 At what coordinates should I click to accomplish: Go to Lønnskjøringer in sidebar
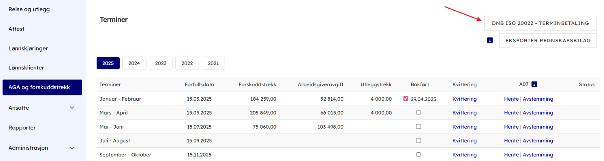[28, 48]
